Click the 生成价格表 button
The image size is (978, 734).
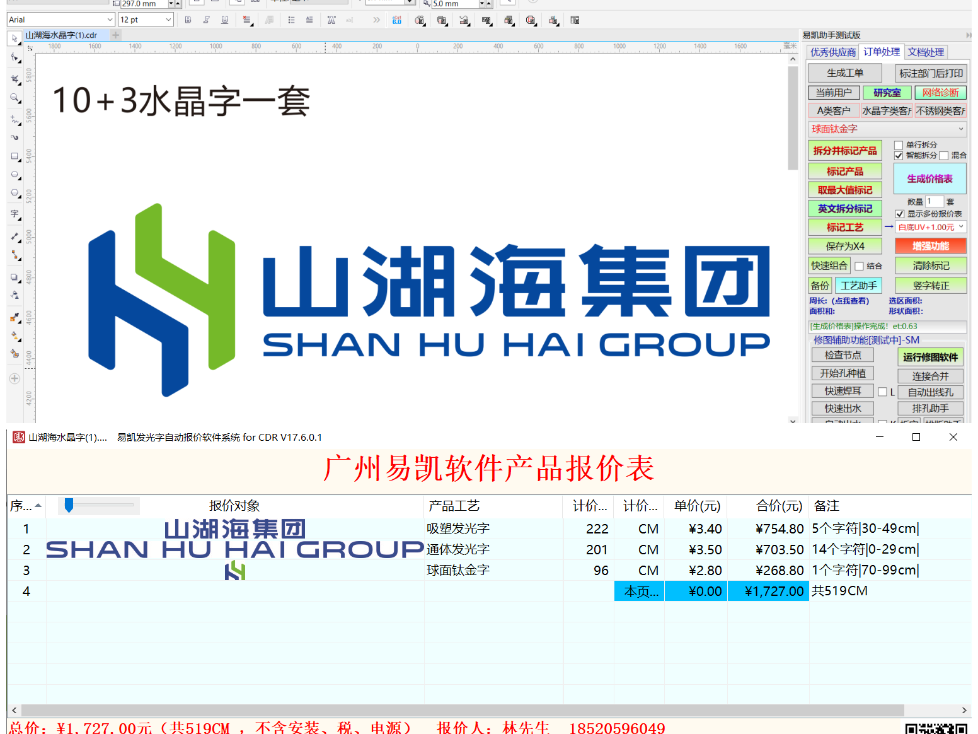(x=929, y=178)
